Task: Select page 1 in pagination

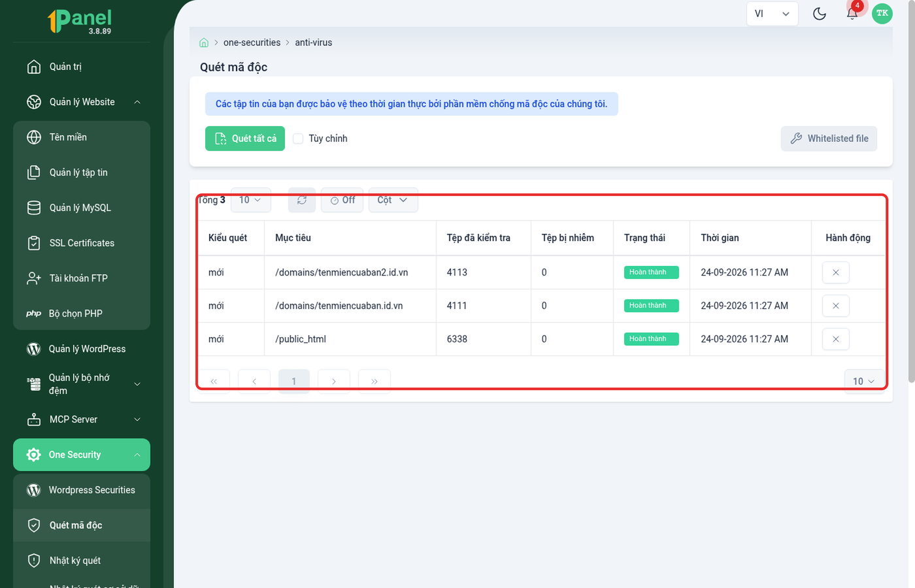Action: [x=294, y=382]
